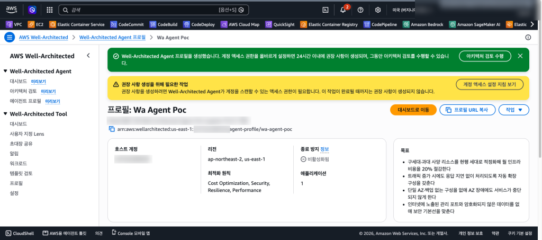This screenshot has height=240, width=542.
Task: Click CloudShell in the bottom bar
Action: [20, 234]
